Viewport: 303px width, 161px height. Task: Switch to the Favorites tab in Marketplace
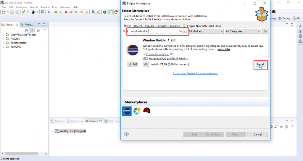click(162, 26)
